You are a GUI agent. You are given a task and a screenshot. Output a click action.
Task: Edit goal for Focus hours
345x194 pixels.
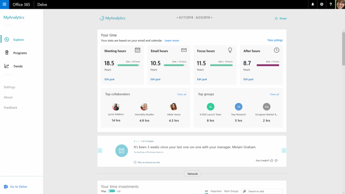202,79
